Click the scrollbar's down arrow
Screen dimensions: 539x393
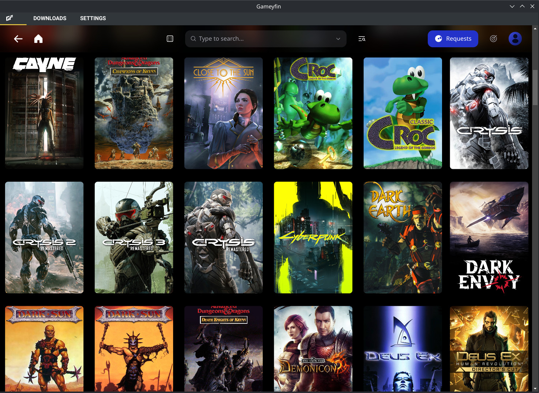click(x=535, y=388)
